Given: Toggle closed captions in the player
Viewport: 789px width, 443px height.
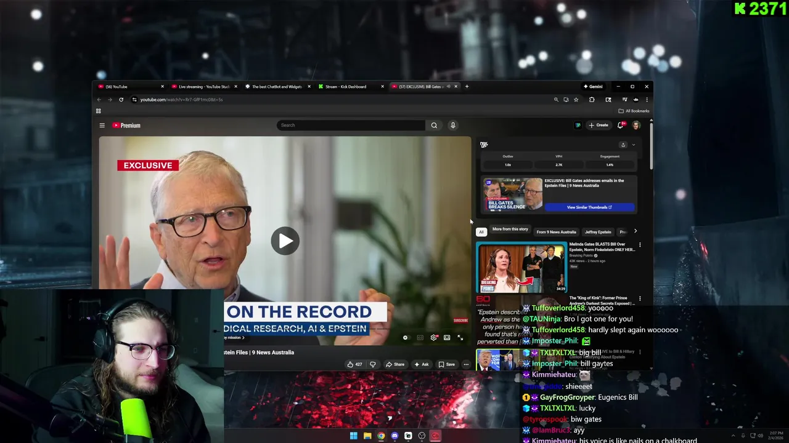Looking at the screenshot, I should [x=420, y=338].
